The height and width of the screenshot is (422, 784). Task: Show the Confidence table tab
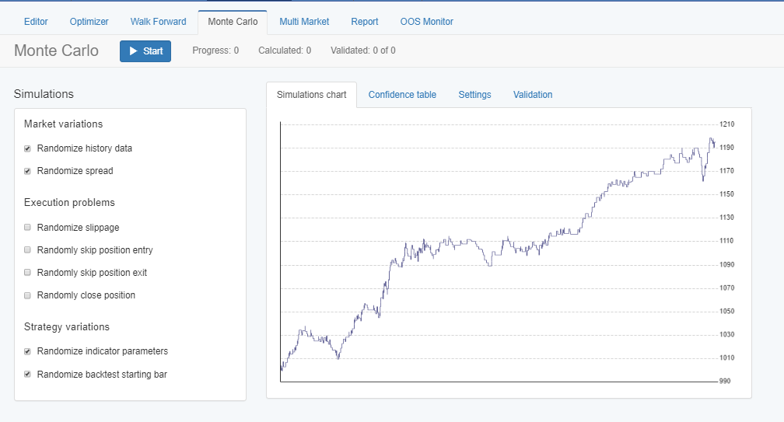(402, 94)
